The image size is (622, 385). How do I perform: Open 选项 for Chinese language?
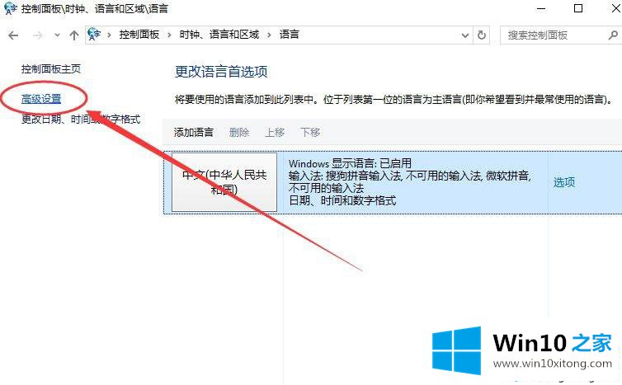coord(564,182)
